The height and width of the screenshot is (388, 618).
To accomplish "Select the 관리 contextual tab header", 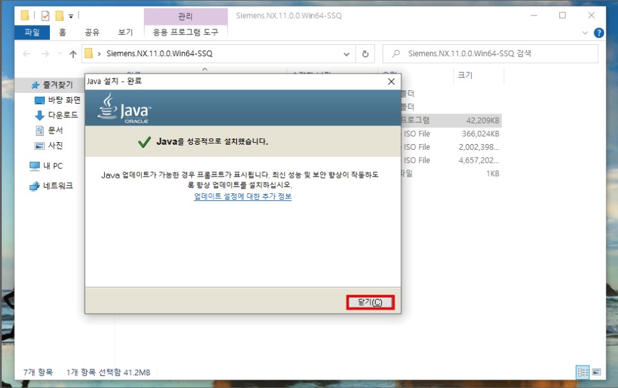I will click(x=186, y=16).
